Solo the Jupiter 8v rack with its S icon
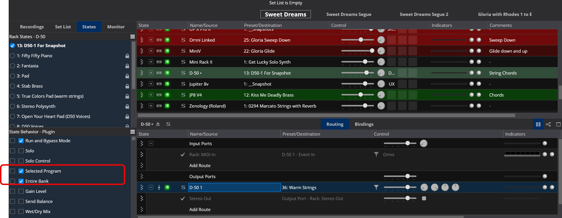Viewport: 562px width, 218px height. (x=183, y=84)
